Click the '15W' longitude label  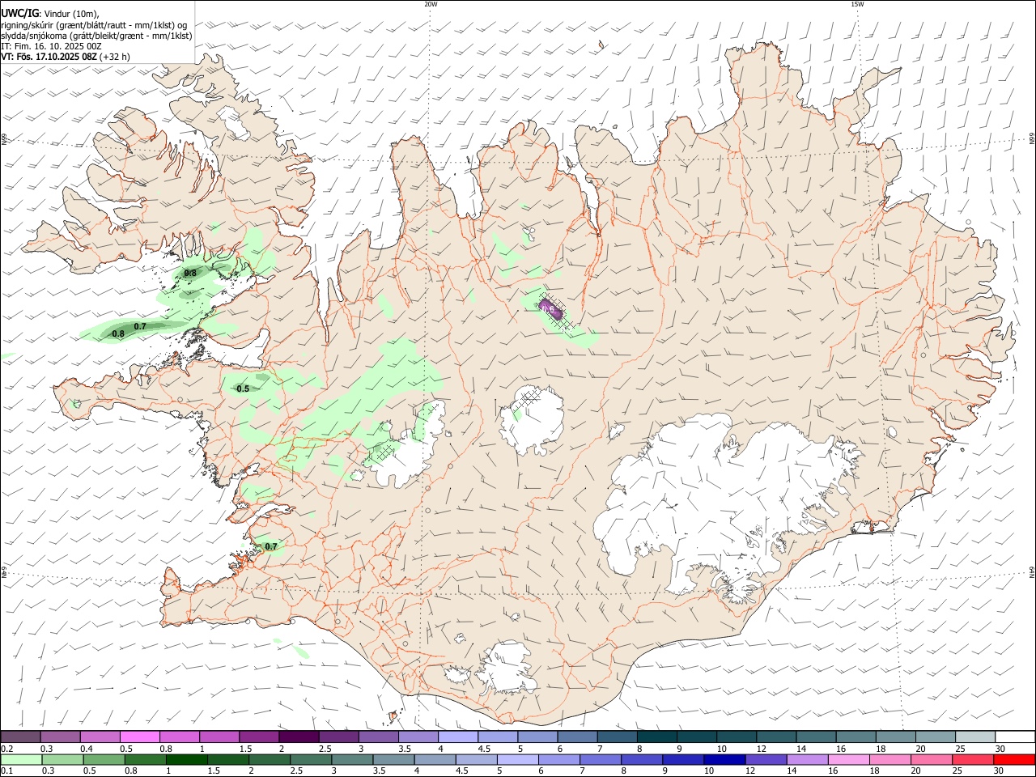click(x=857, y=4)
